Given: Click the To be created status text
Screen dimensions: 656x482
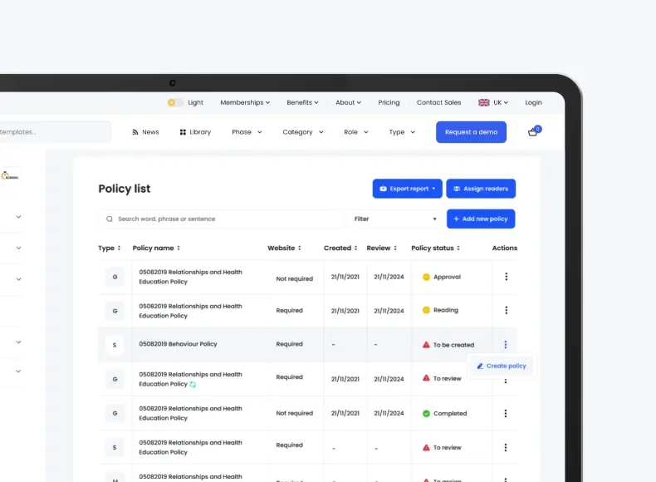Looking at the screenshot, I should [x=453, y=345].
